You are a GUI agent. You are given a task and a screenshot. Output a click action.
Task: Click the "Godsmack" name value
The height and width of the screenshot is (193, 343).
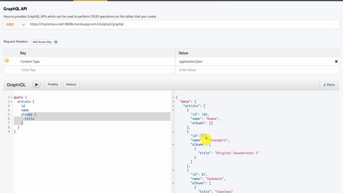click(x=215, y=179)
